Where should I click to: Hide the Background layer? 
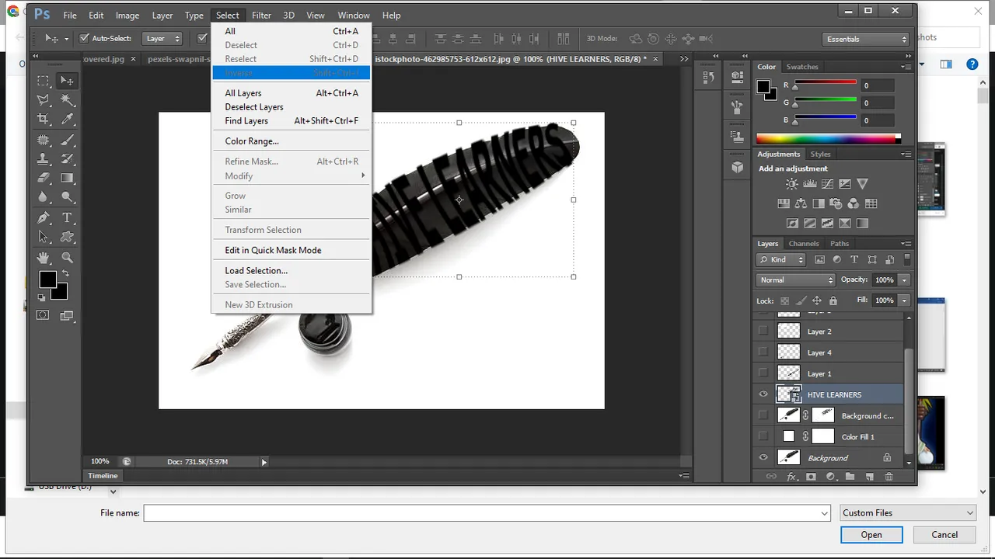763,458
